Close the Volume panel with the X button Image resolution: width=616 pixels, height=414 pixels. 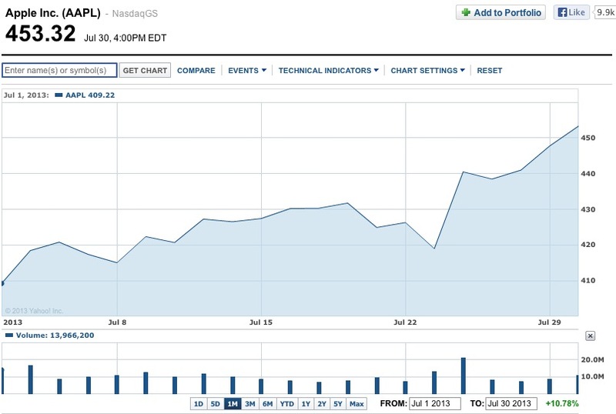click(x=590, y=336)
